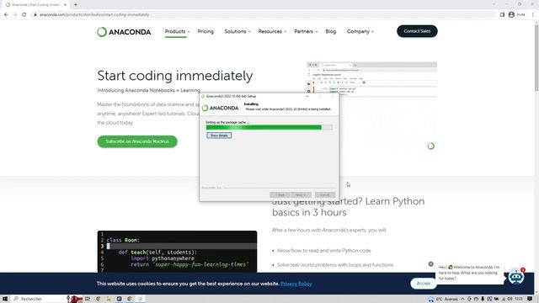Click the browser back arrow
The height and width of the screenshot is (303, 539).
click(x=6, y=15)
